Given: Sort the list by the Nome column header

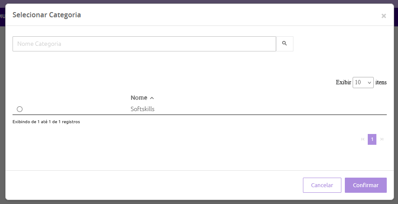Looking at the screenshot, I should 139,98.
